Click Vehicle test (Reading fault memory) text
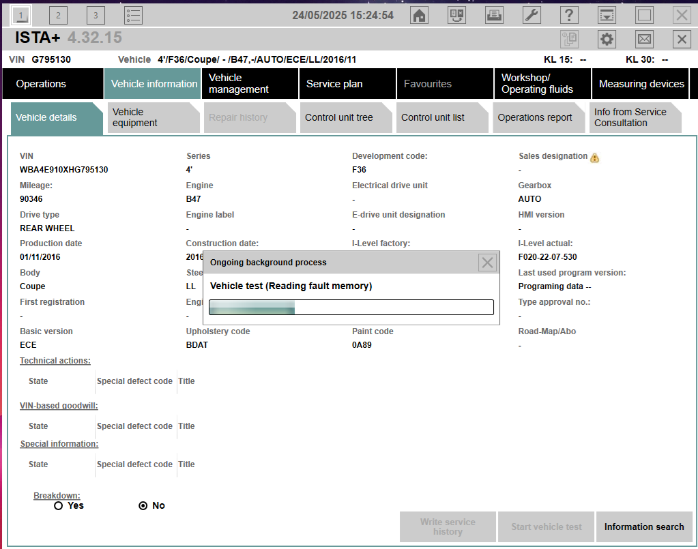698x549 pixels. (x=291, y=286)
